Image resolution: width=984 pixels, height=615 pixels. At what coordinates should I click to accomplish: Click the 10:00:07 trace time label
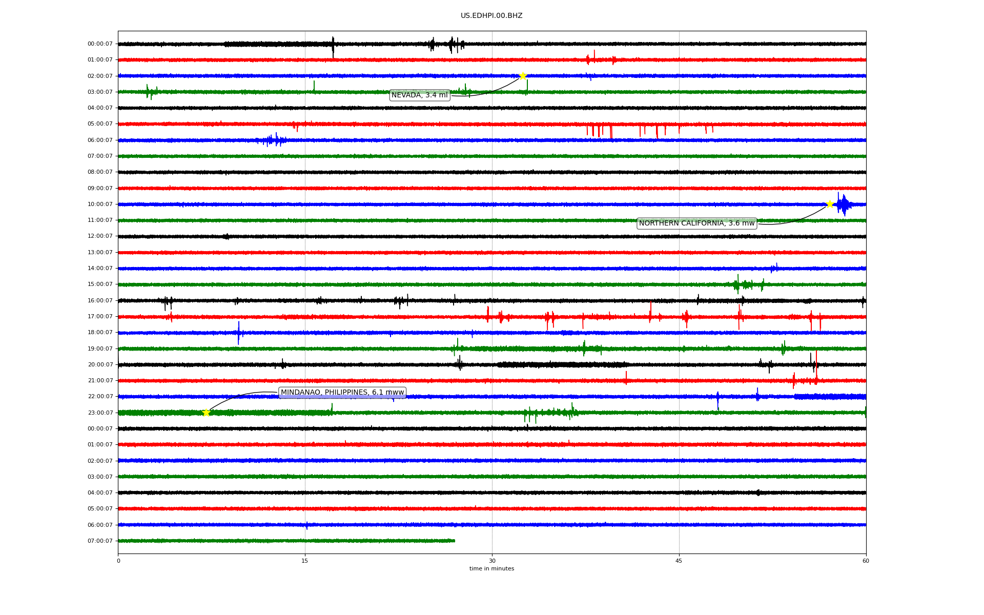click(100, 204)
